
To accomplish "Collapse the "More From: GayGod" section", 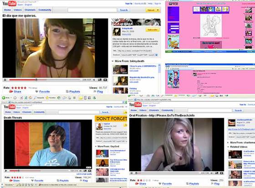I will [x=96, y=146].
